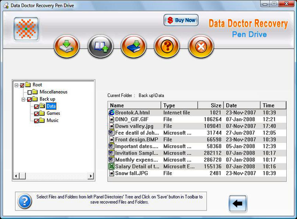Click title bar application icon

[6, 5]
